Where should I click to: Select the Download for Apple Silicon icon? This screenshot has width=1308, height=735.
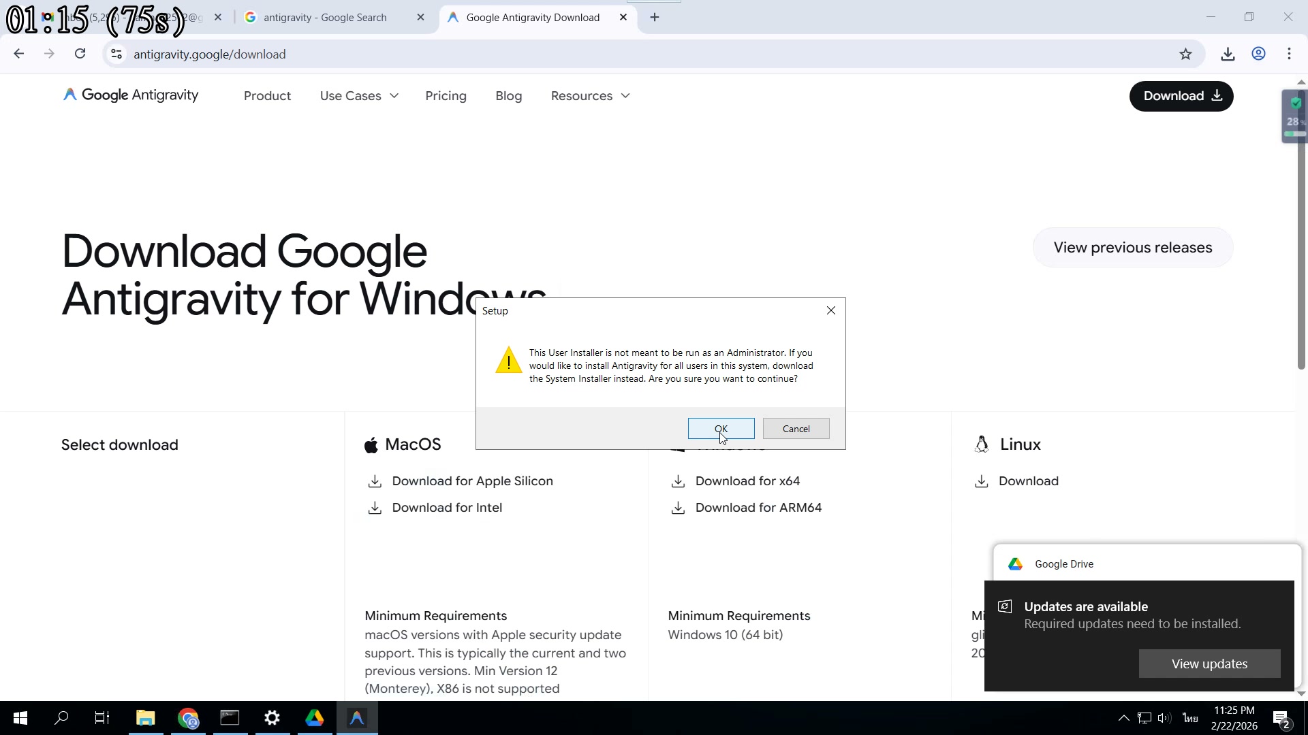coord(375,481)
